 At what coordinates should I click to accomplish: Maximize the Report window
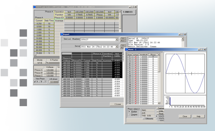pos(182,34)
